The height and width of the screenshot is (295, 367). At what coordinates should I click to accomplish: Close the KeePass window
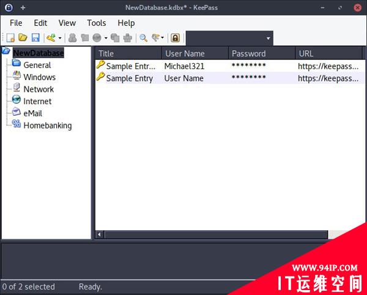pyautogui.click(x=357, y=8)
